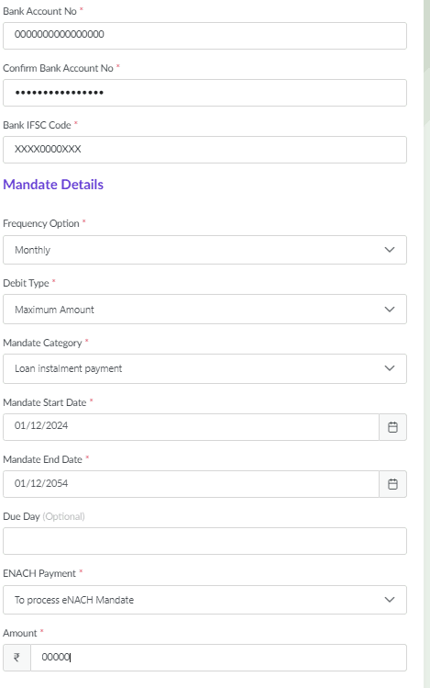Focus the Bank IFSC Code field
Image resolution: width=430 pixels, height=688 pixels.
pyautogui.click(x=205, y=150)
